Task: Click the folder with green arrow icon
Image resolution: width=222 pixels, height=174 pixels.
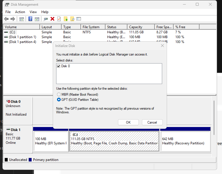Action: pos(66,19)
